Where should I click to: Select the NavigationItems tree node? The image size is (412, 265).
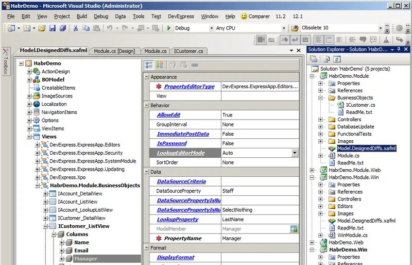[x=59, y=112]
